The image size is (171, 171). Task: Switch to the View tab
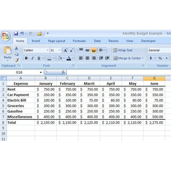[130, 41]
